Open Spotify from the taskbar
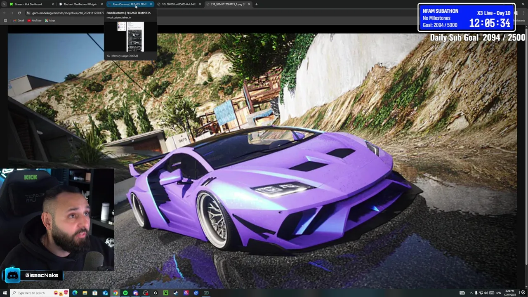Image resolution: width=528 pixels, height=297 pixels. click(x=125, y=293)
